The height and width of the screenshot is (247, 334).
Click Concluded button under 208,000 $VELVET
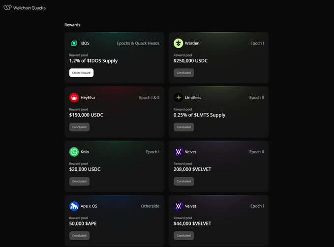[183, 181]
